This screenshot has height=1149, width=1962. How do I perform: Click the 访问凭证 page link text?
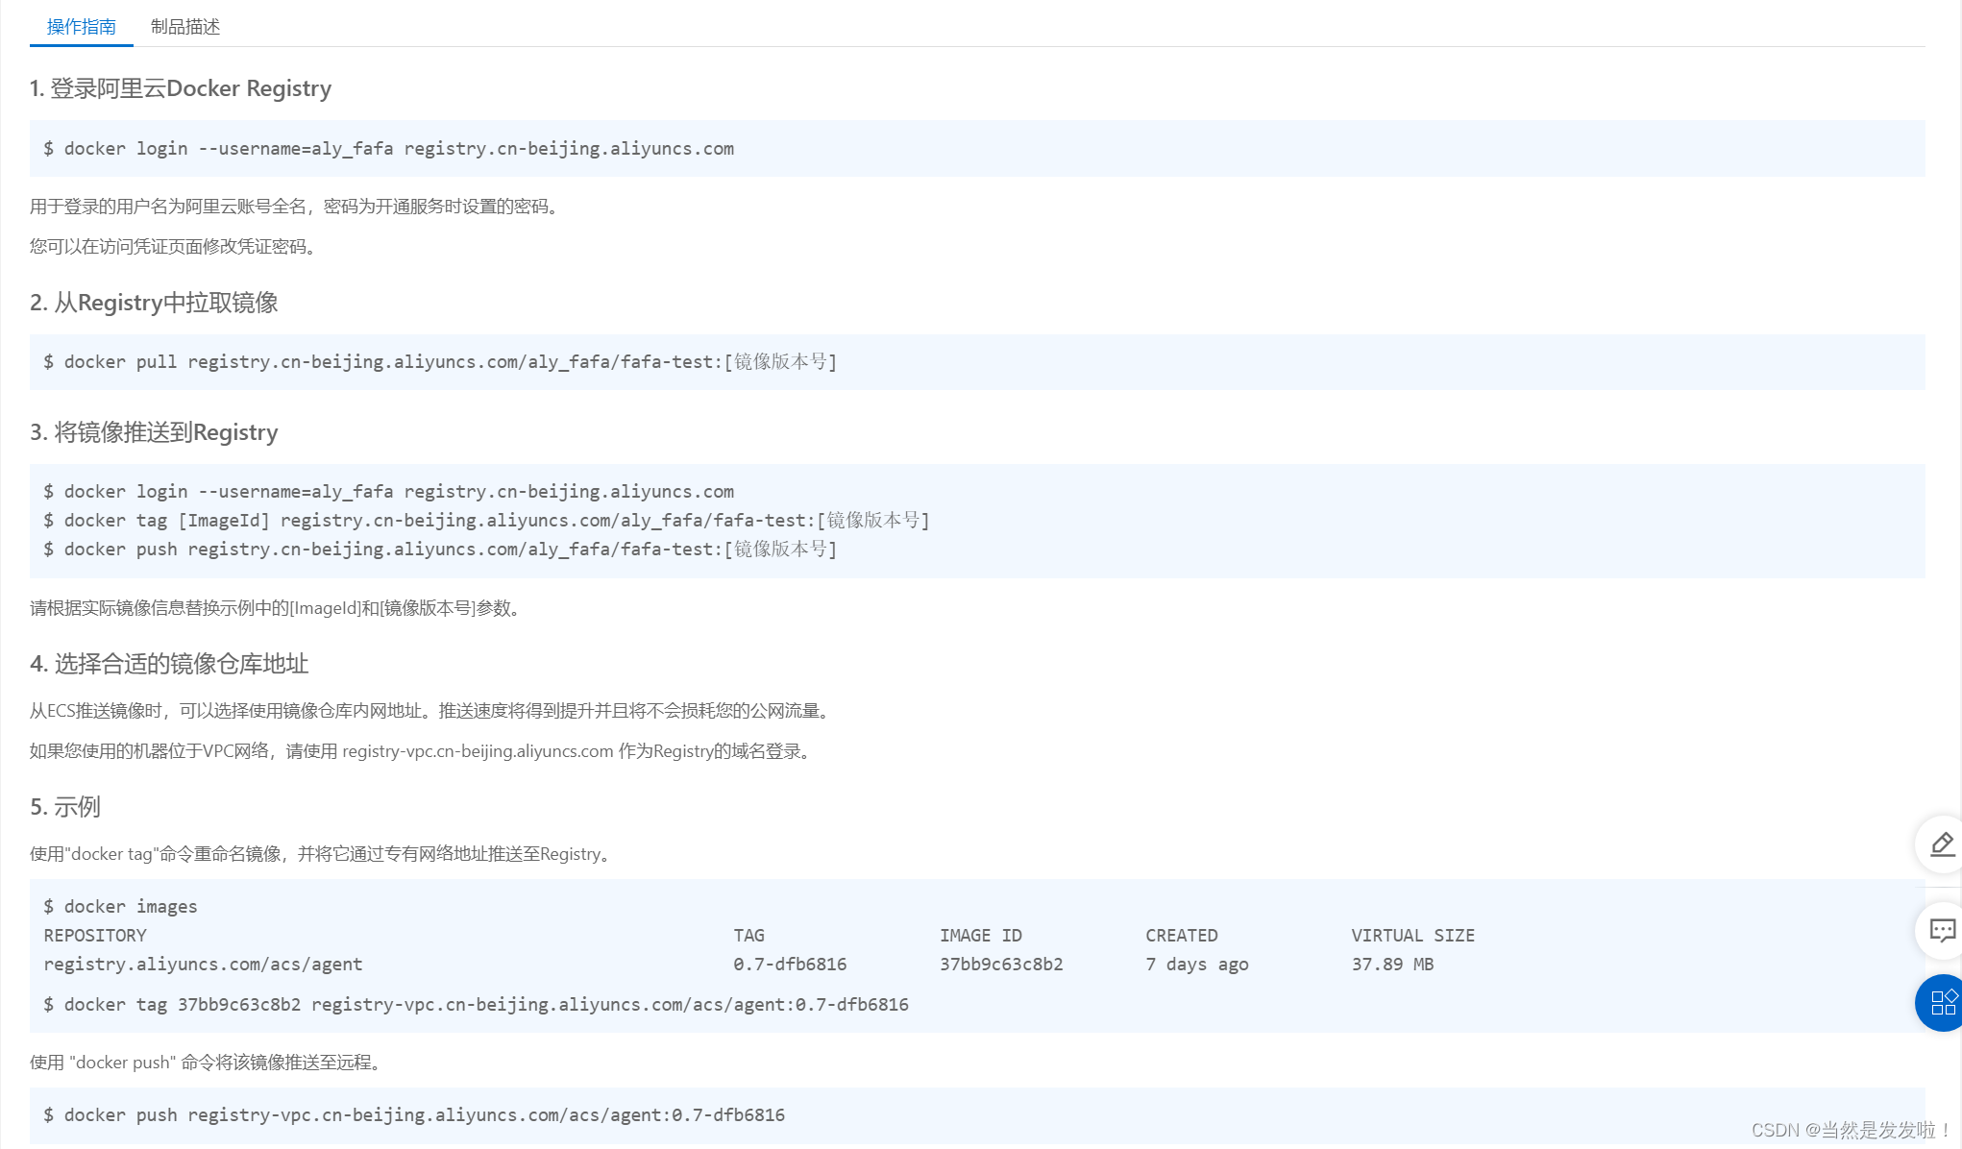(x=134, y=247)
